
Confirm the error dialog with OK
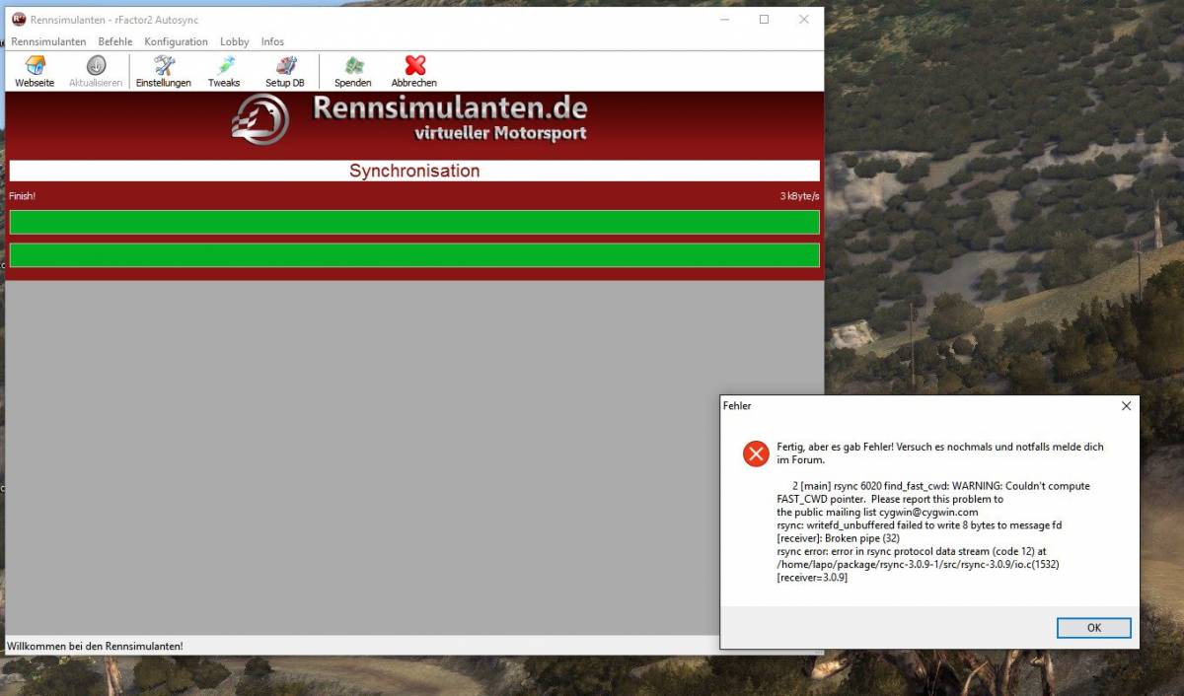pyautogui.click(x=1093, y=628)
